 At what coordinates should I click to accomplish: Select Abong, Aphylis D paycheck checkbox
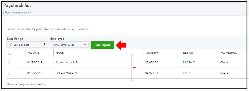10,62
